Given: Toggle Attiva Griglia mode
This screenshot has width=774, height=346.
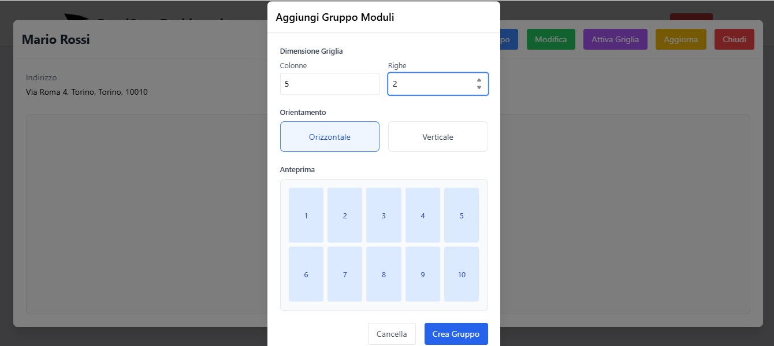Looking at the screenshot, I should (615, 39).
